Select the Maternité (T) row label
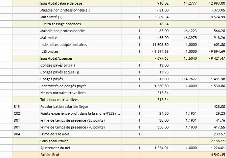 51,17
